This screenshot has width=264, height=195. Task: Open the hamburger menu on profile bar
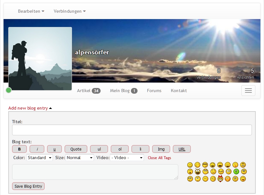coord(248,91)
